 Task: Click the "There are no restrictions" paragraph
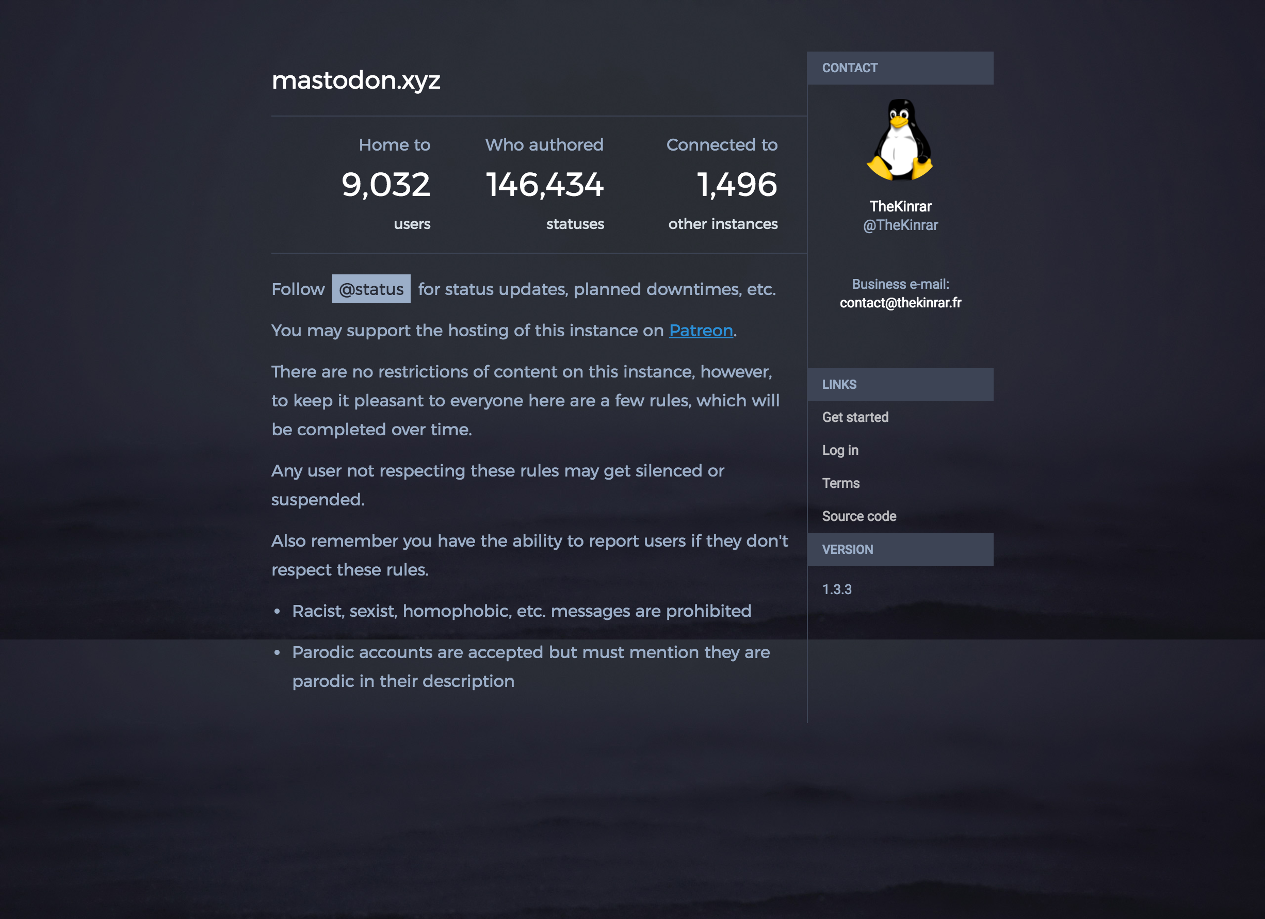pyautogui.click(x=525, y=400)
